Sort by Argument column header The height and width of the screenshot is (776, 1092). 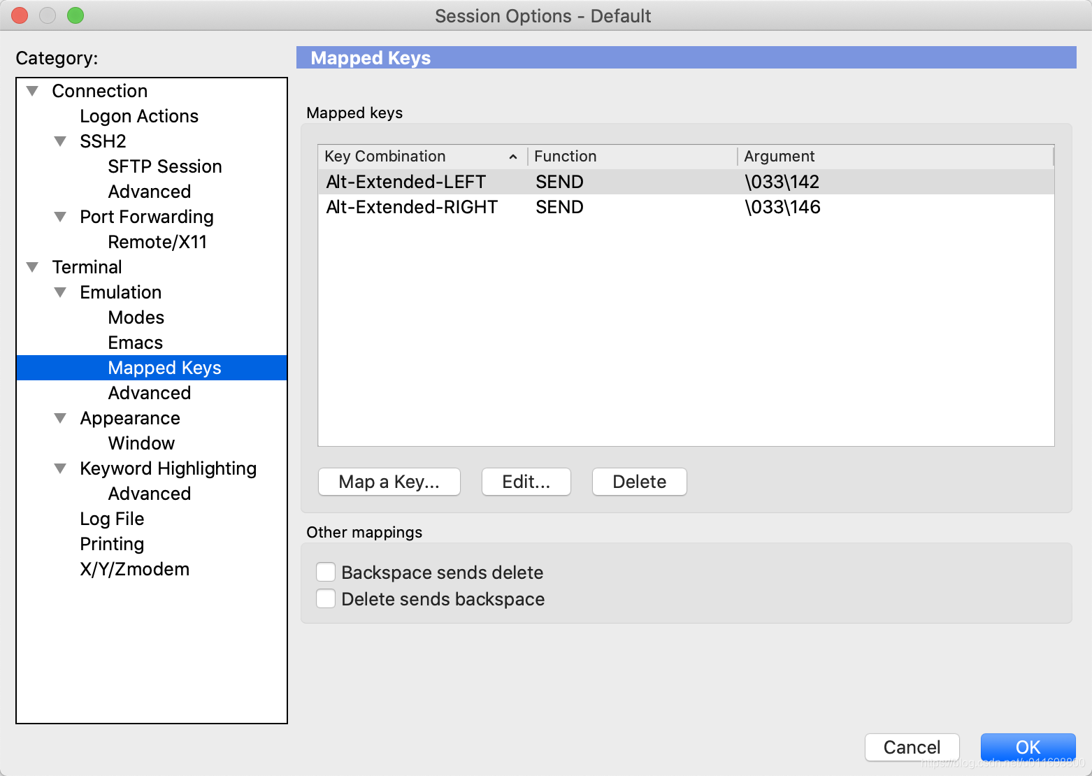point(896,156)
